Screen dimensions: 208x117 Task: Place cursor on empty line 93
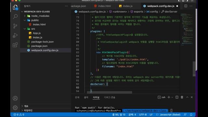[x=133, y=87]
